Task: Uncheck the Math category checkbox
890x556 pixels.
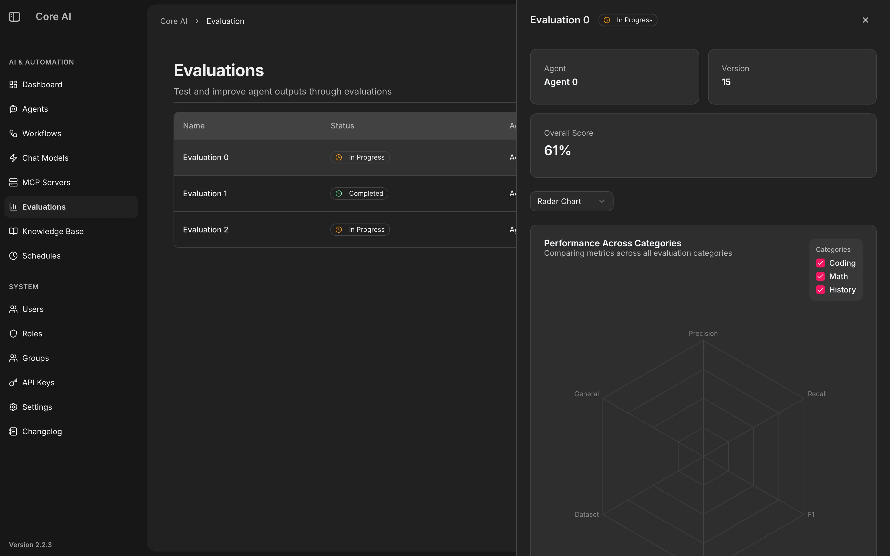Action: click(820, 276)
